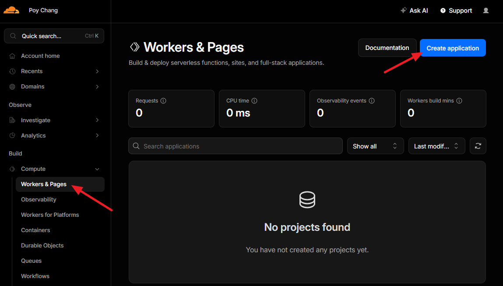This screenshot has width=503, height=286.
Task: Click the Observability events info icon
Action: (x=372, y=101)
